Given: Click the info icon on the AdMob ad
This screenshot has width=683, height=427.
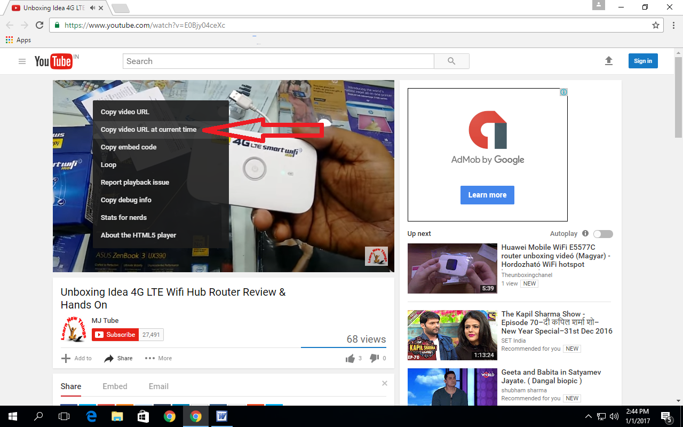Looking at the screenshot, I should coord(563,92).
